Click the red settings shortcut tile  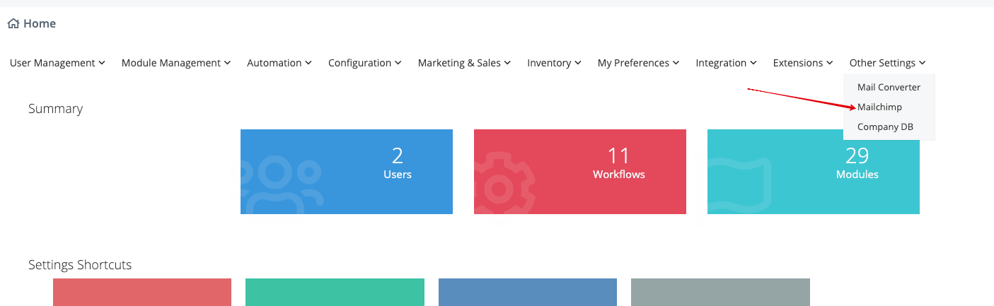pyautogui.click(x=142, y=292)
